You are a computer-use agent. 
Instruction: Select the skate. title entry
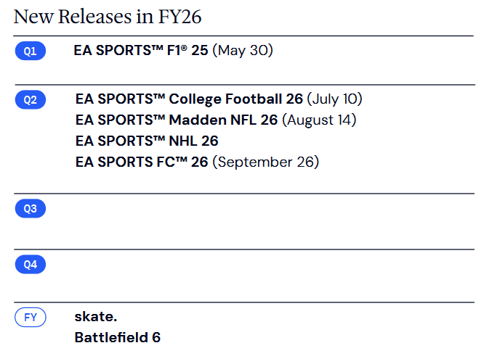(96, 317)
